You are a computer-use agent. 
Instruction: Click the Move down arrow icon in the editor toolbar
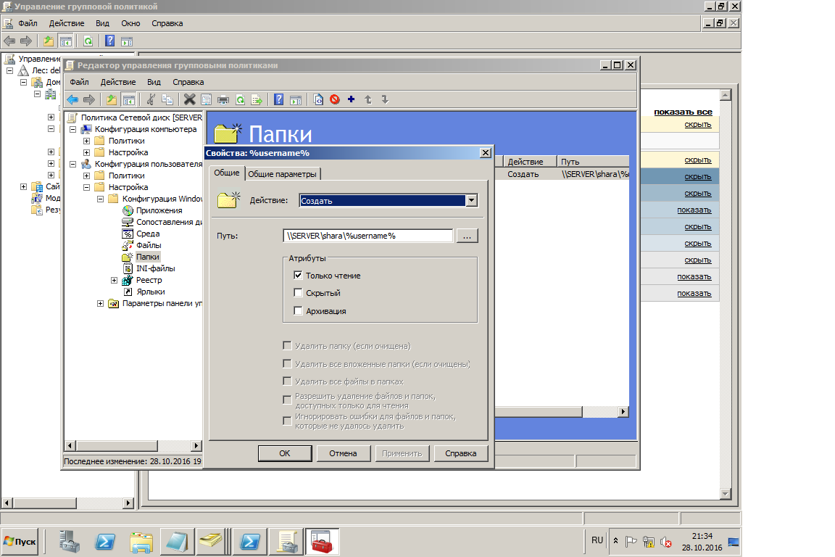(x=385, y=99)
